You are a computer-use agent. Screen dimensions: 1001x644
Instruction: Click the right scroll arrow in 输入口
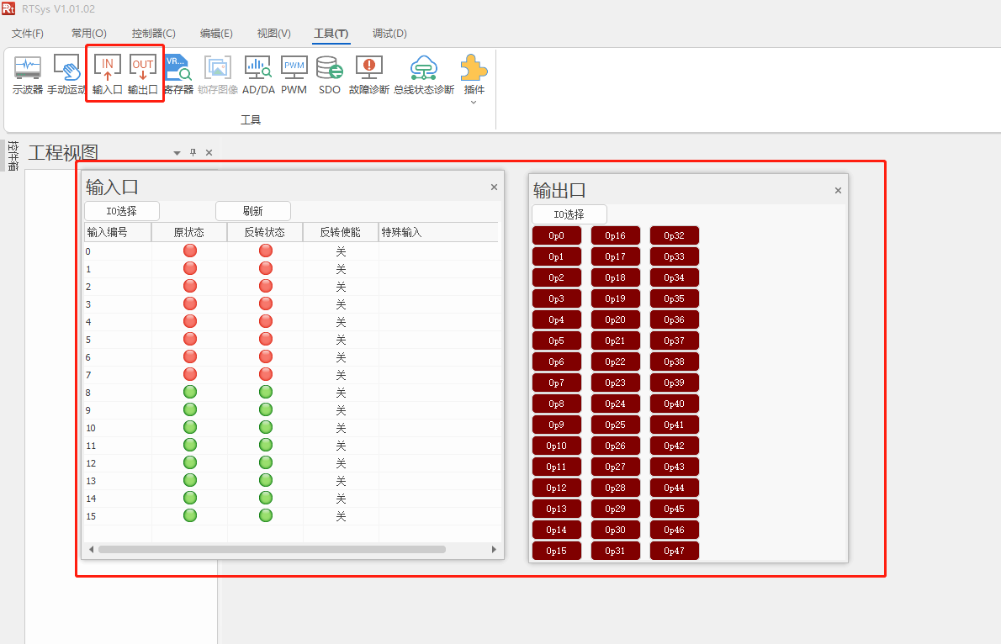click(494, 550)
